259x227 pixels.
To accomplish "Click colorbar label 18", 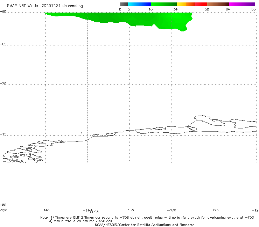I will (x=150, y=9).
